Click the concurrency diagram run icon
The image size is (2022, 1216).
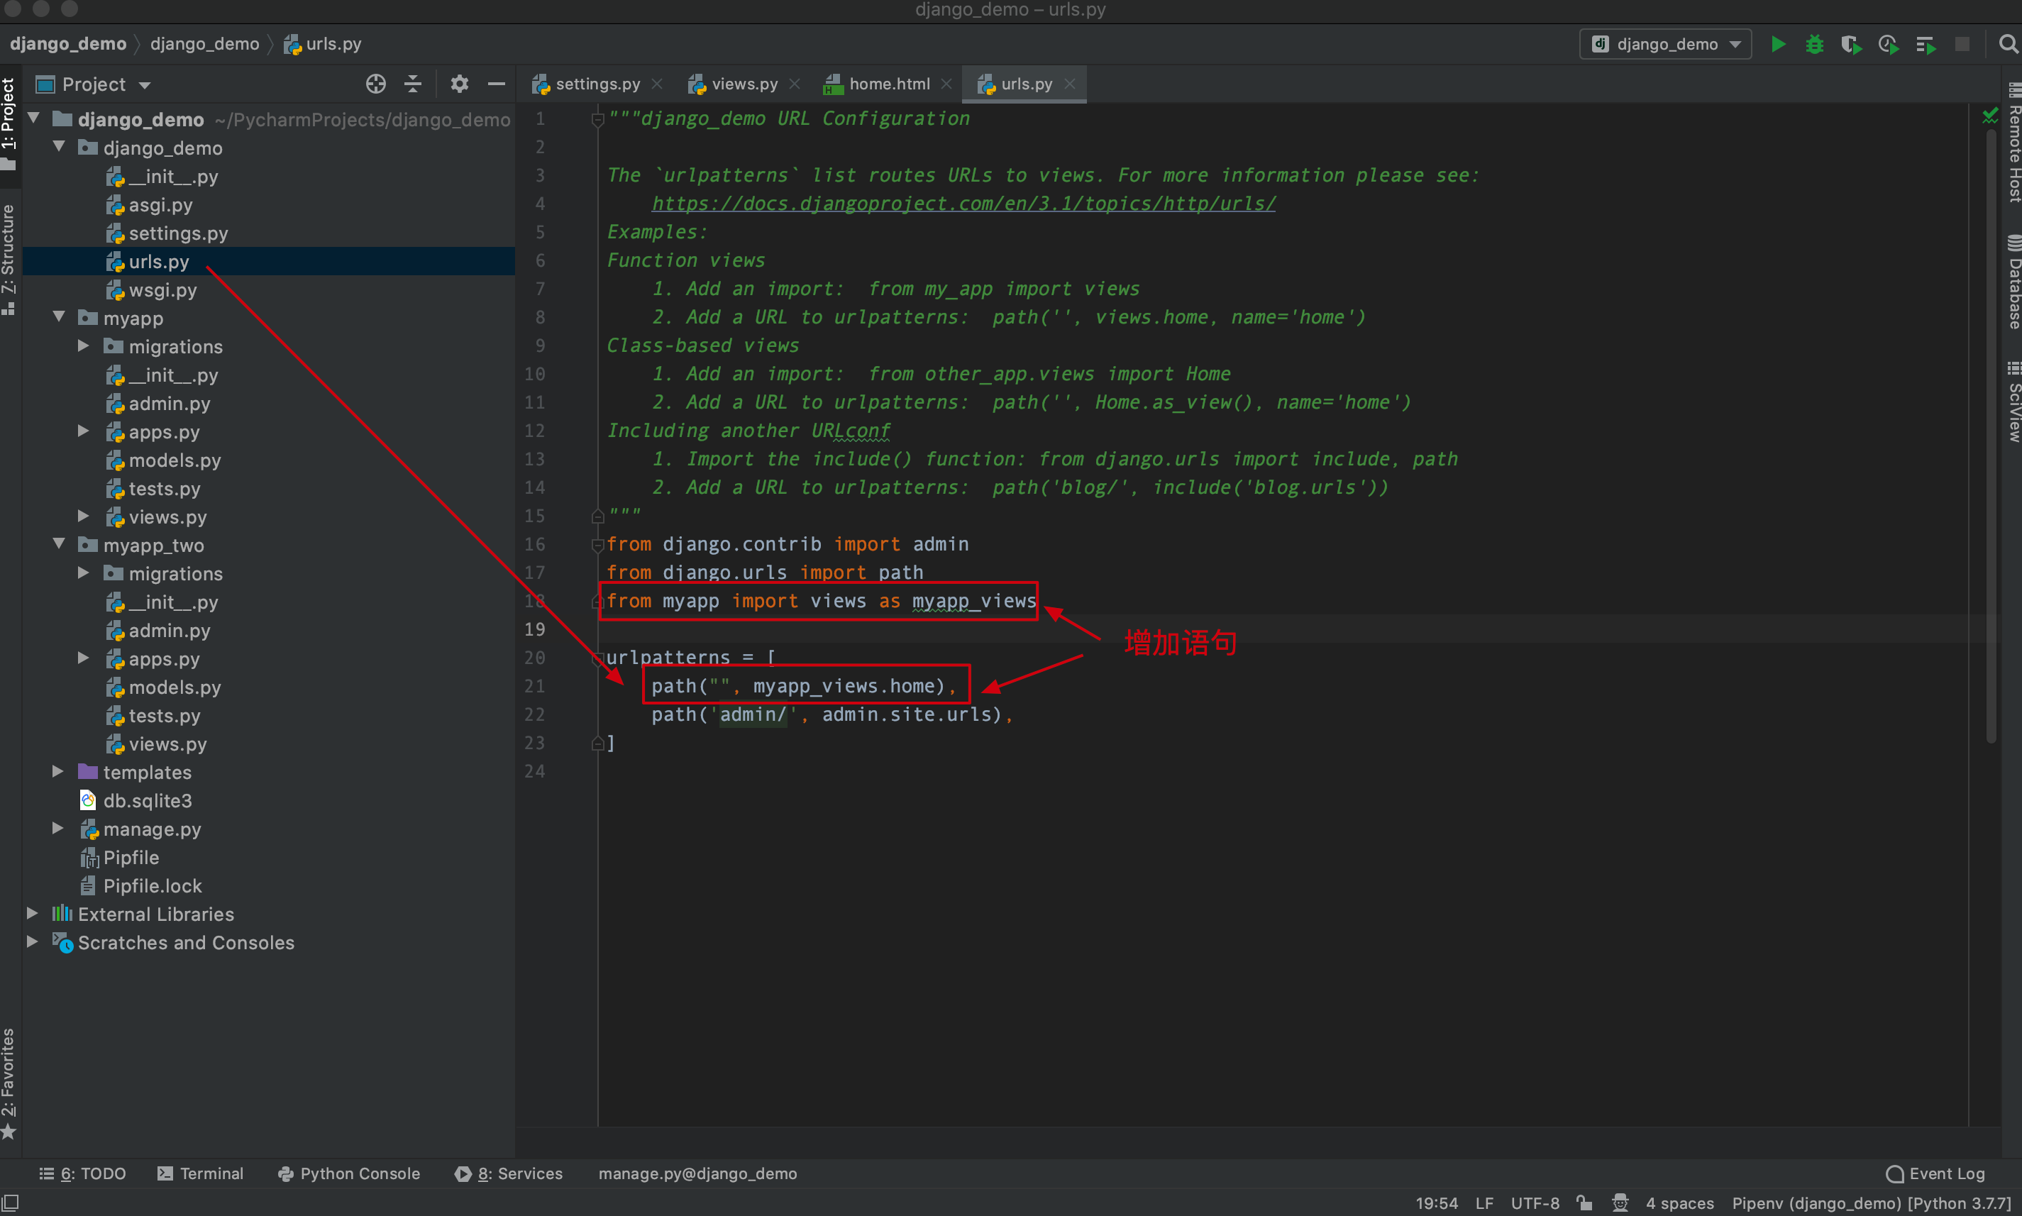coord(1926,44)
